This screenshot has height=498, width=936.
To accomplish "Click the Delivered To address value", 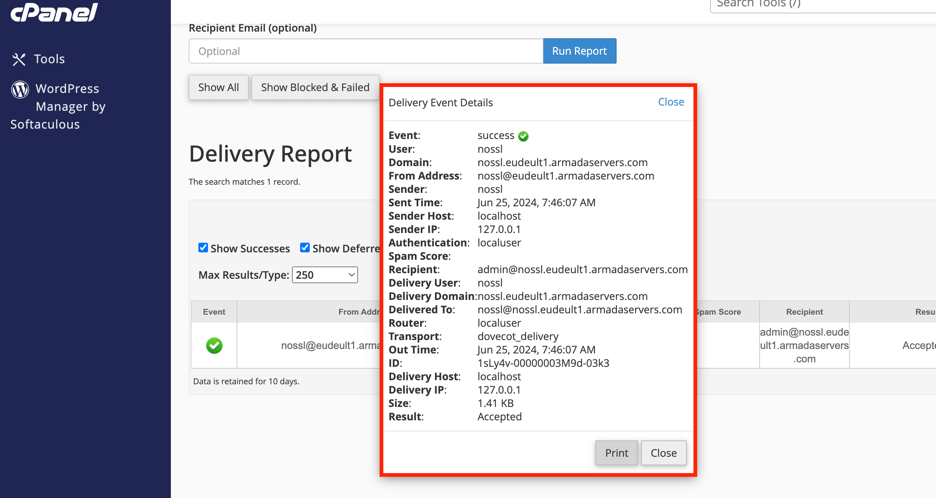I will (x=580, y=310).
